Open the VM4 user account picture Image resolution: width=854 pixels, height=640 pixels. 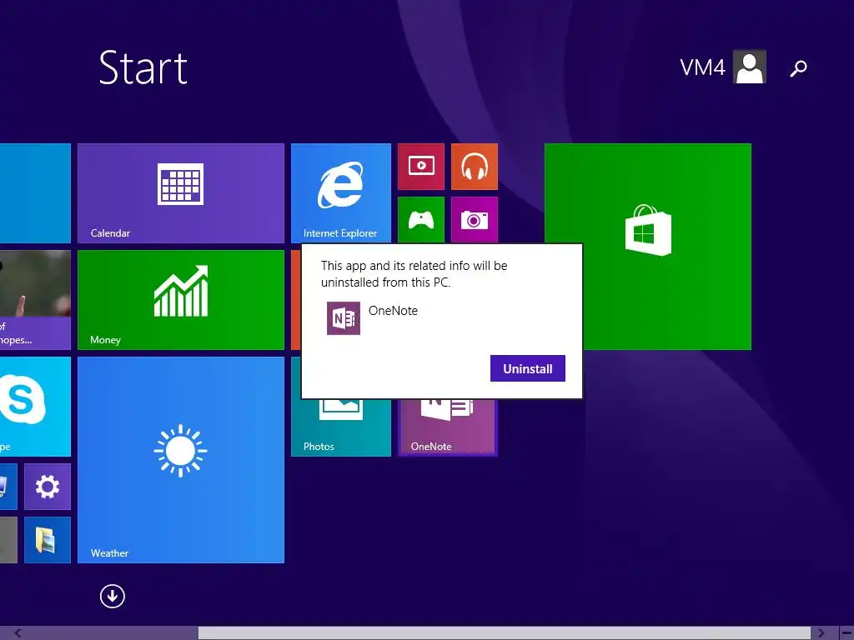tap(750, 67)
